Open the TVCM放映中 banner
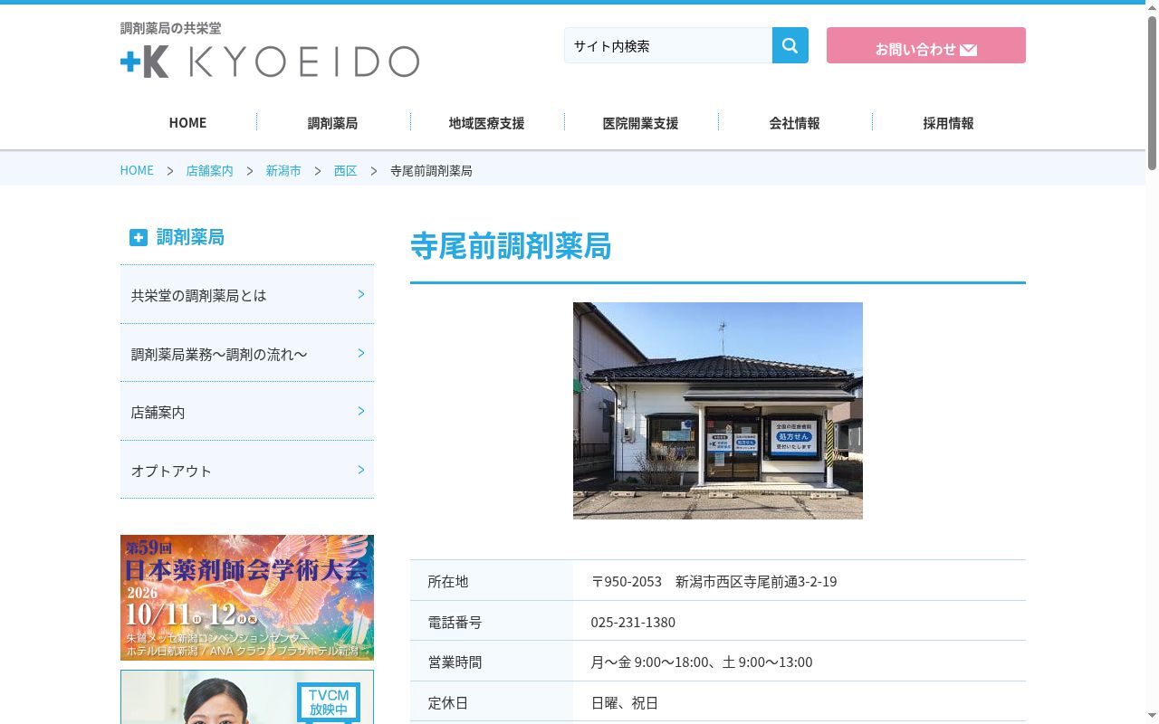The height and width of the screenshot is (724, 1159). (x=247, y=697)
